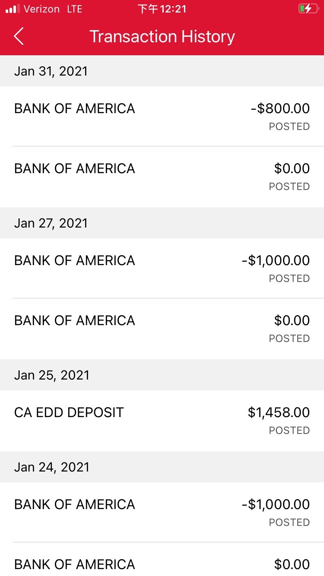The height and width of the screenshot is (576, 324).
Task: Tap the Jan 27, 2021 date header
Action: (x=51, y=223)
